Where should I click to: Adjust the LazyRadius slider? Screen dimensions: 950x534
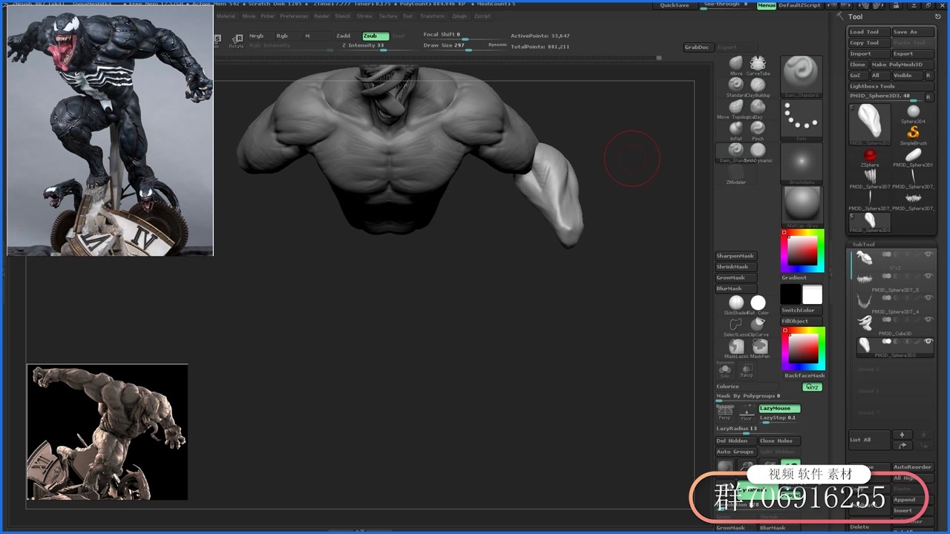(757, 429)
